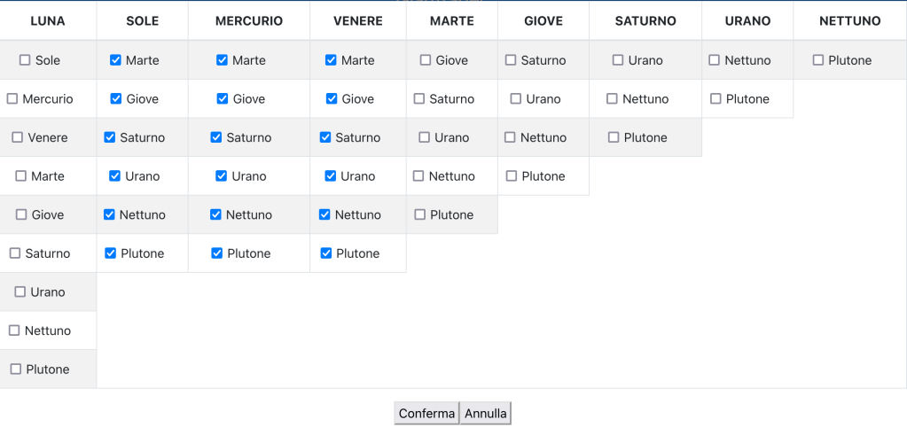Check Plutone in the SATURNO column
Screen dimensions: 907x443
coord(614,137)
